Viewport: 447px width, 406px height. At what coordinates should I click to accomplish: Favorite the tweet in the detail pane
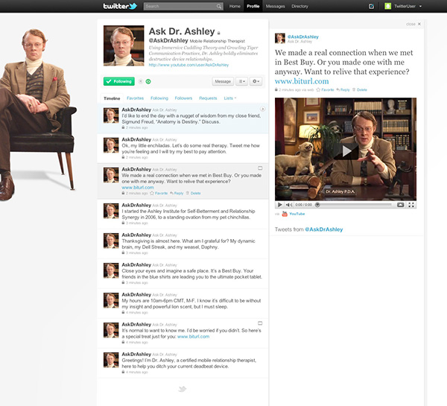coord(325,89)
